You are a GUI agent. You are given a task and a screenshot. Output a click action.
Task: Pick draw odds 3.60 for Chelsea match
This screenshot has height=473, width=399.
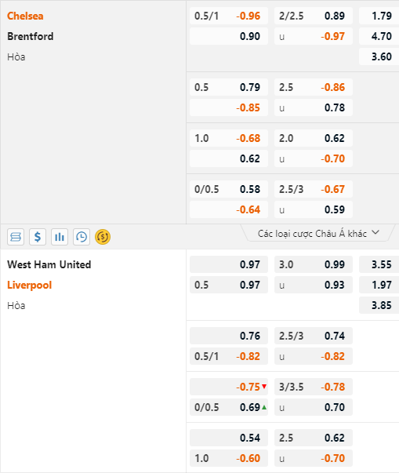(x=379, y=56)
